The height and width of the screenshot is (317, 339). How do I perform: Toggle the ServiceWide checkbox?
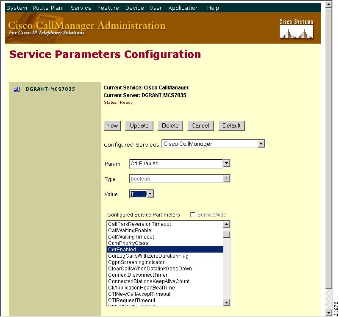click(x=193, y=214)
